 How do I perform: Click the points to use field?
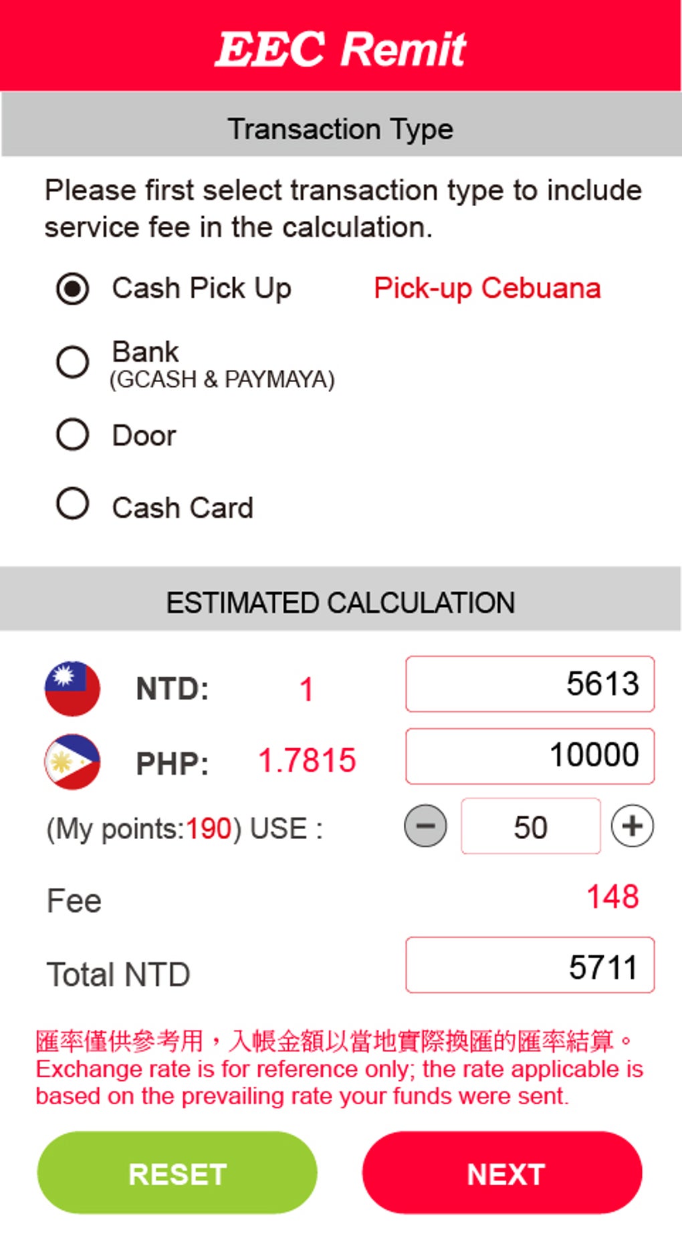pos(530,826)
